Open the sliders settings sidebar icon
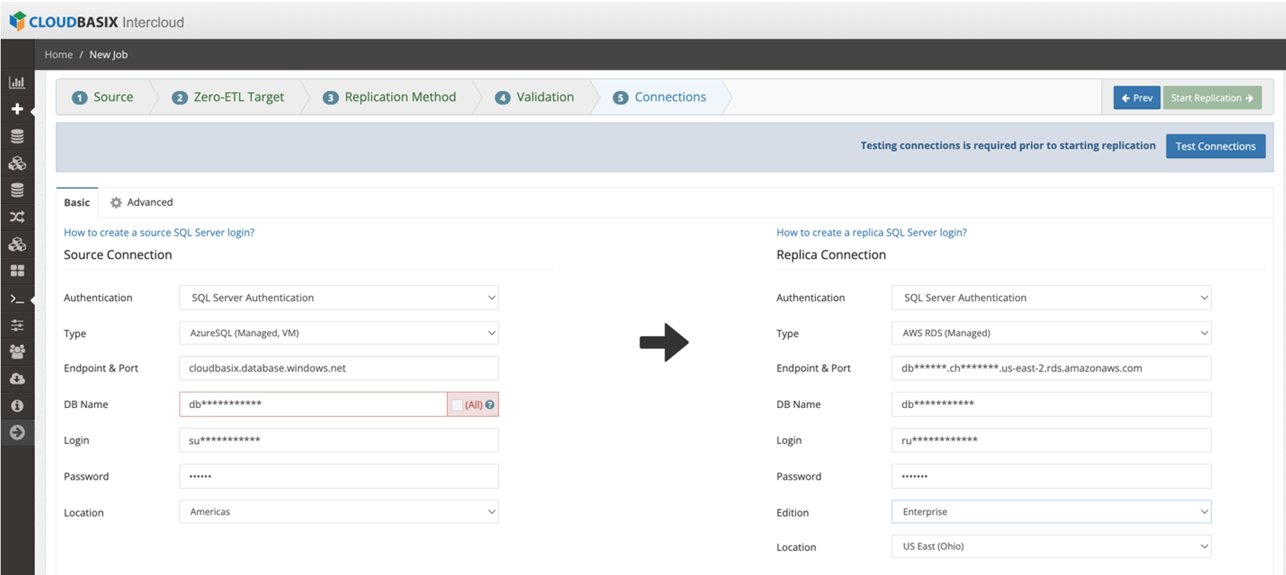This screenshot has width=1286, height=575. click(17, 325)
